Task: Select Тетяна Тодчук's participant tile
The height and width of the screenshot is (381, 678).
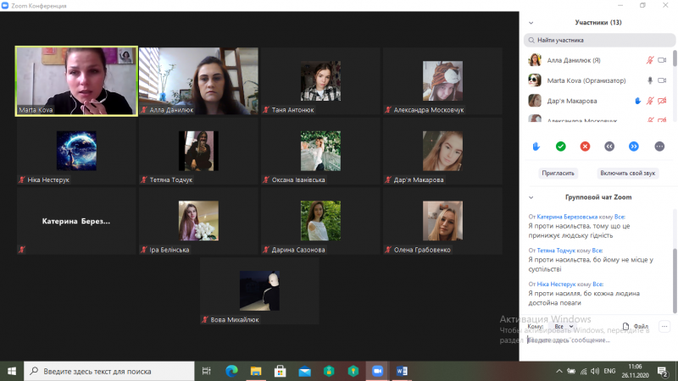Action: coord(198,152)
